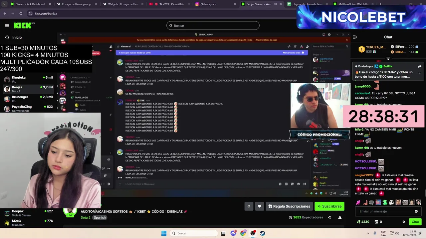Show hidden system tray icons

[368, 233]
